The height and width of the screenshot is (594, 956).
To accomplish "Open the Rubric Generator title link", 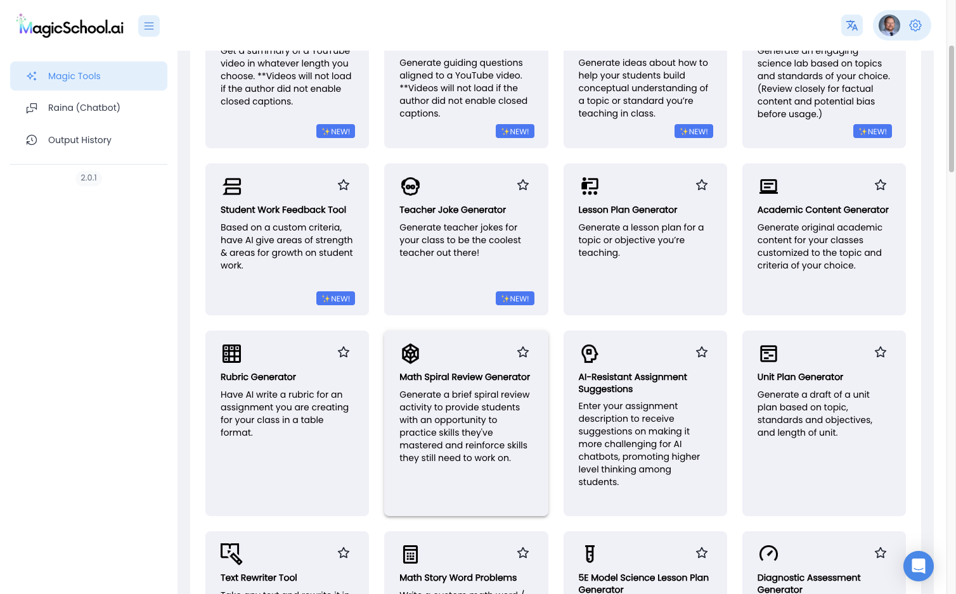I will pos(258,377).
